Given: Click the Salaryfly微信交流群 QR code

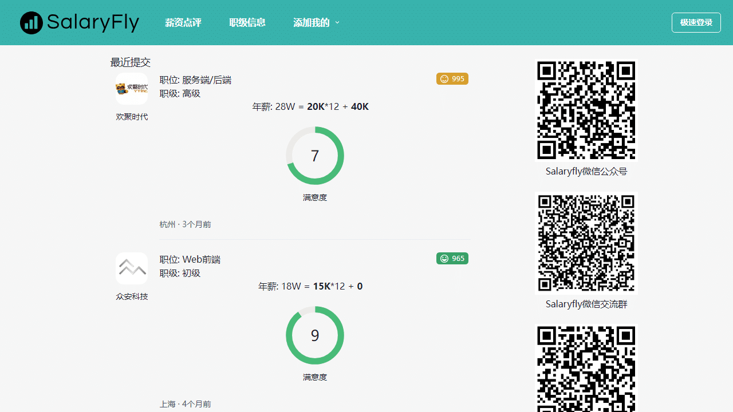Looking at the screenshot, I should pos(586,243).
